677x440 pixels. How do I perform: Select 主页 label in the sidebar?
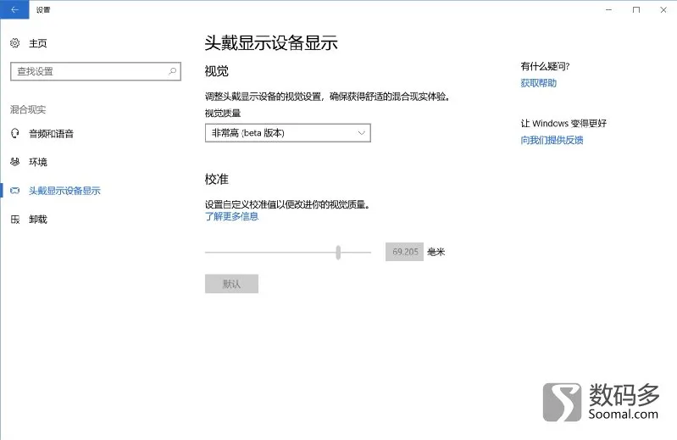[37, 43]
